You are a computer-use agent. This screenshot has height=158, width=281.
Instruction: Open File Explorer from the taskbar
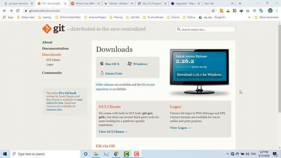pos(96,154)
